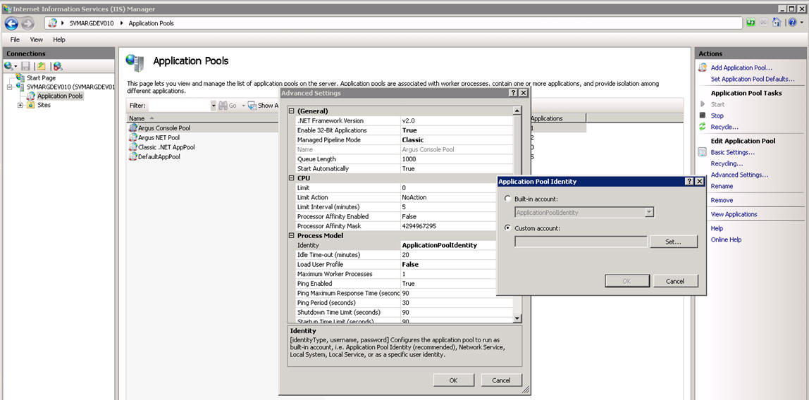Open the built-in account dropdown list

[x=650, y=213]
